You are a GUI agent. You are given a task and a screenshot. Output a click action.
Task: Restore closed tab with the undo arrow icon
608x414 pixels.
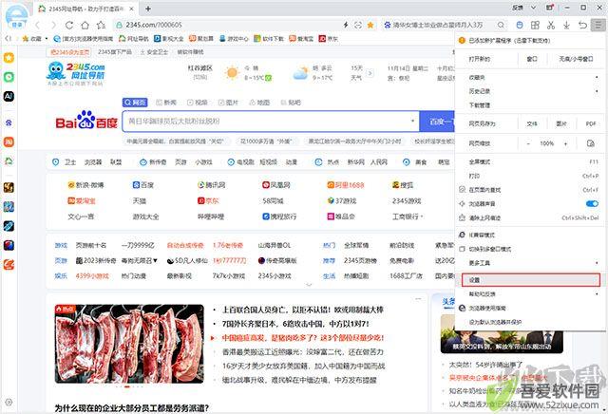click(582, 25)
